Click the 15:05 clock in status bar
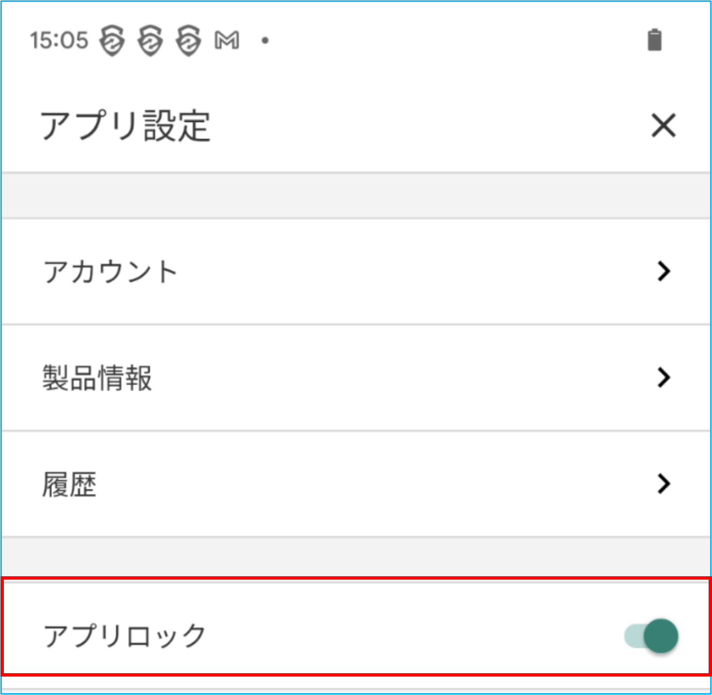Image resolution: width=712 pixels, height=695 pixels. 59,41
